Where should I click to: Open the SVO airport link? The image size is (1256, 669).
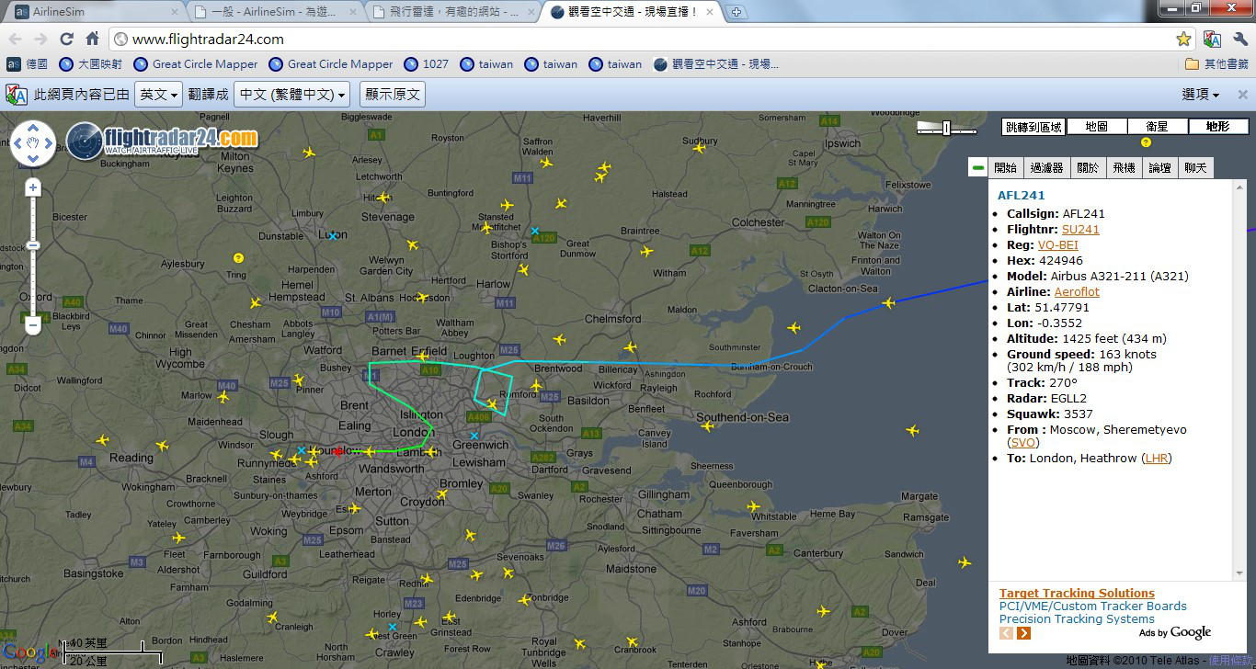point(1023,443)
